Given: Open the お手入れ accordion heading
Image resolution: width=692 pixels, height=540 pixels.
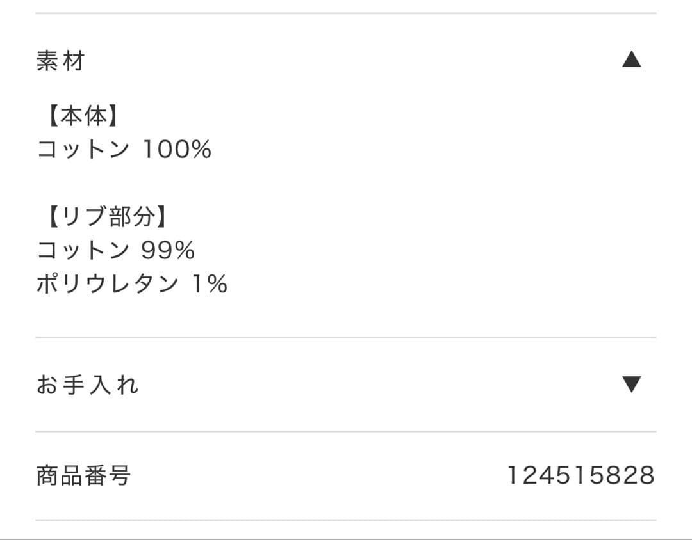Looking at the screenshot, I should [87, 385].
